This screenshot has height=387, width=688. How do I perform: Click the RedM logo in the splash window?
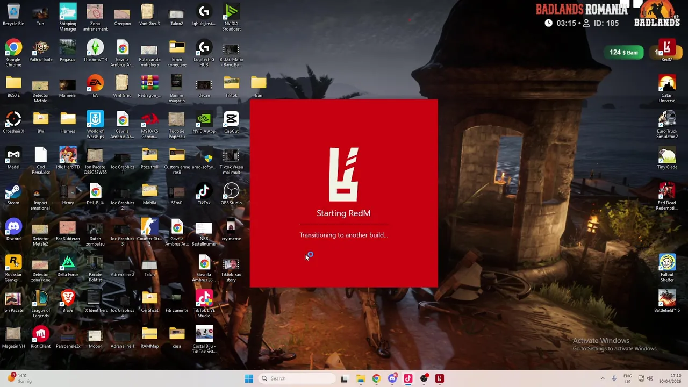point(343,174)
